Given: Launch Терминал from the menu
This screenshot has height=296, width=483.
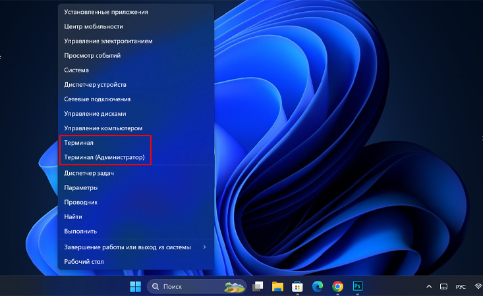Looking at the screenshot, I should tap(136, 143).
